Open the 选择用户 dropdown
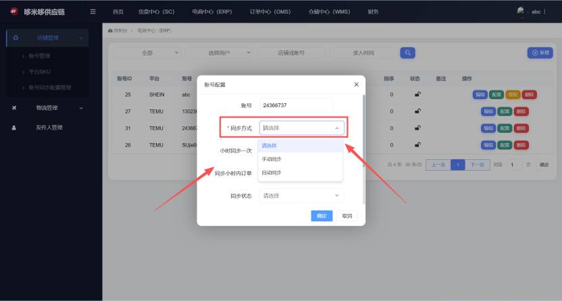The width and height of the screenshot is (562, 301). tap(219, 53)
